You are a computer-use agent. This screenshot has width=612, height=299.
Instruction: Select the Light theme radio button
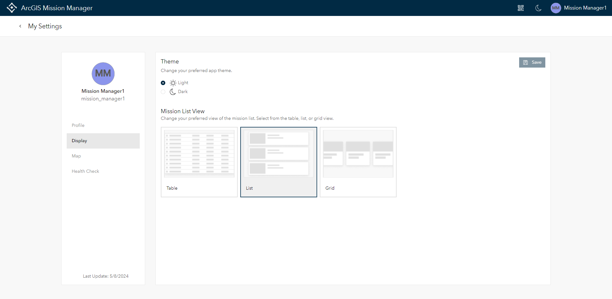tap(163, 83)
